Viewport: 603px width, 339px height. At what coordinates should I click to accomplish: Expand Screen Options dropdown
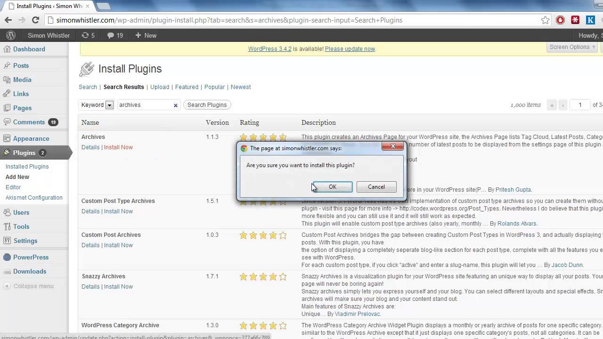coord(573,47)
